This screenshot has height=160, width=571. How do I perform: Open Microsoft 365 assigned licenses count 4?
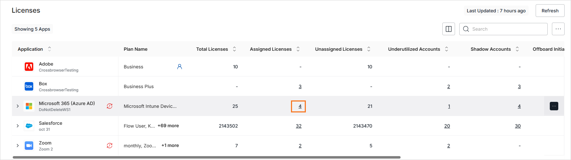[x=300, y=106]
